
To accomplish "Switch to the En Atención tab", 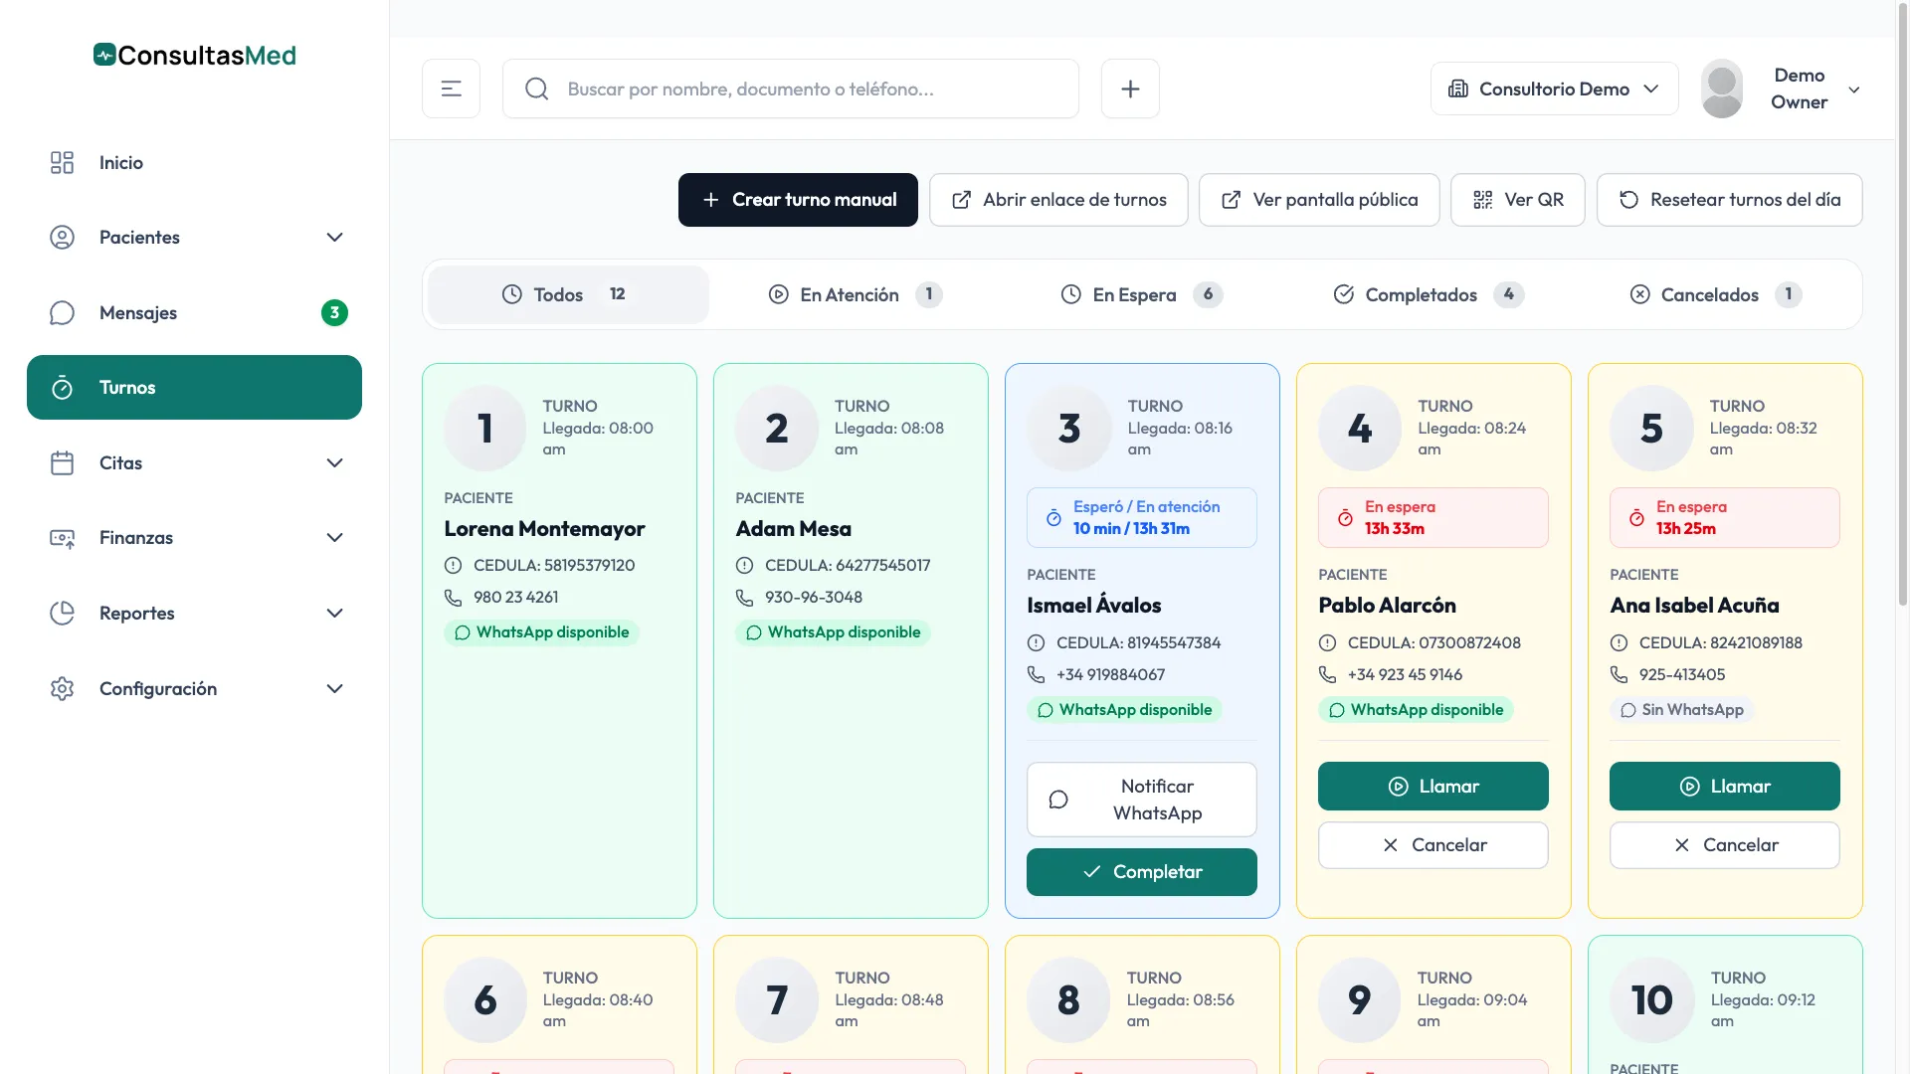I will click(x=855, y=294).
